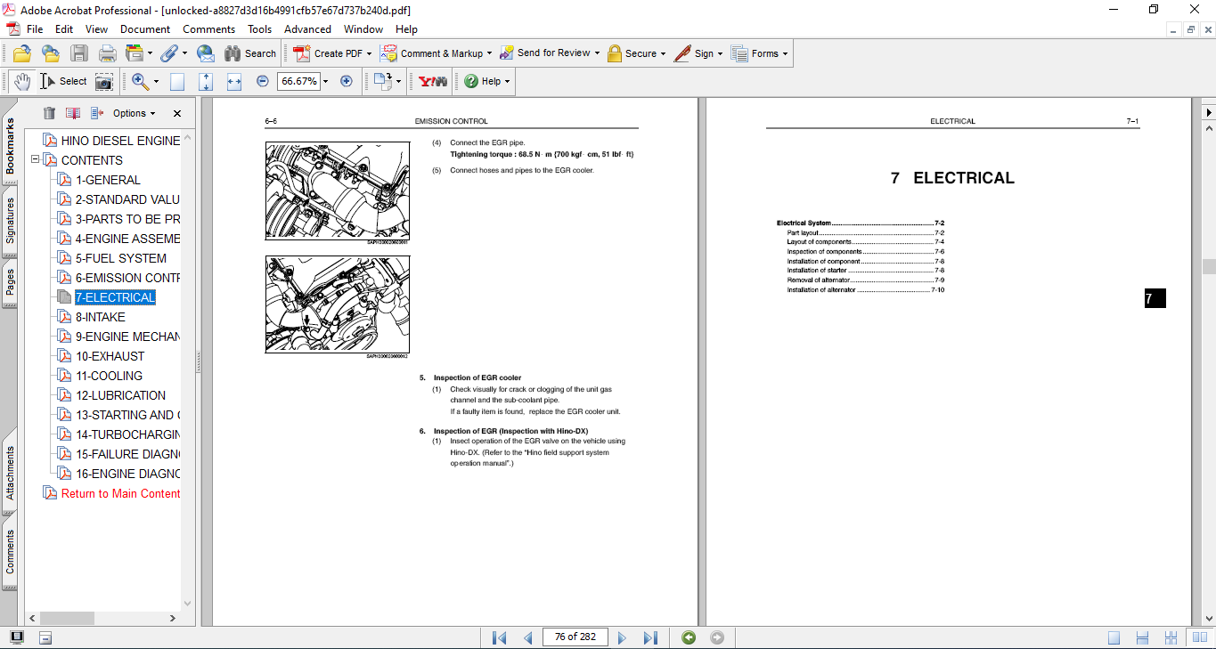The height and width of the screenshot is (649, 1216).
Task: Go to the last page
Action: tap(650, 637)
